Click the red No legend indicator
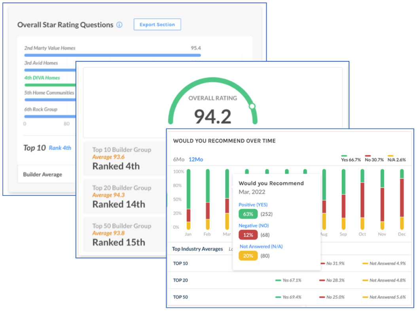The image size is (417, 311). [369, 156]
